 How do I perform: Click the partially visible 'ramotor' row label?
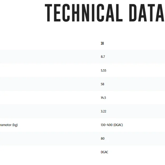pos(6,125)
